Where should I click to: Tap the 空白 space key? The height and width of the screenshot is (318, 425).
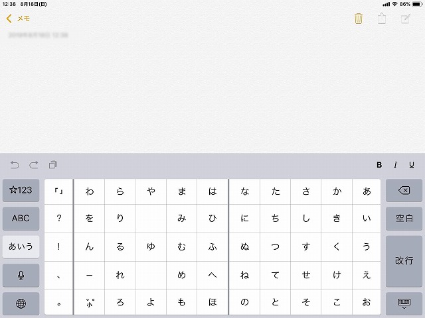(x=404, y=219)
